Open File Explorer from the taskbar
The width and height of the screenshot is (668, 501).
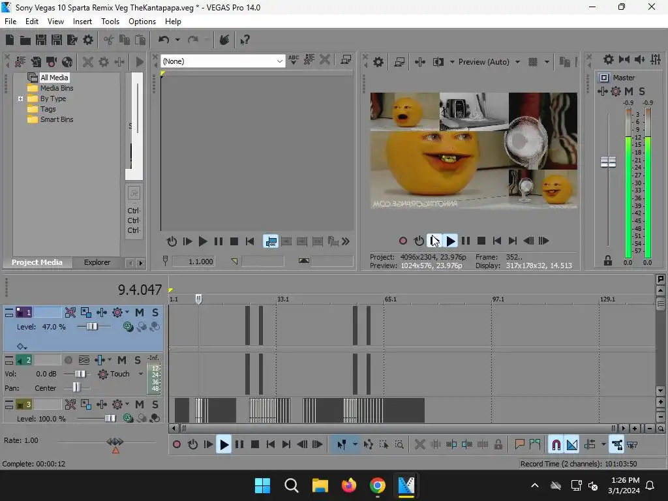(320, 485)
